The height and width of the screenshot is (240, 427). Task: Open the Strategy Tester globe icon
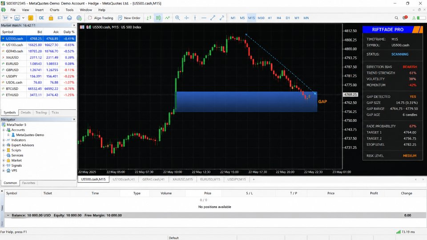79,18
